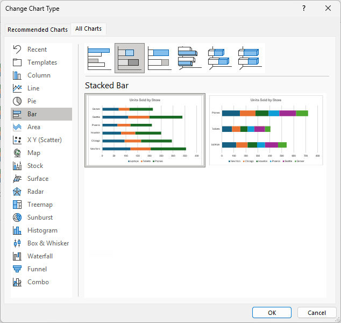Select the Map label in chart list
The width and height of the screenshot is (341, 323).
pos(34,153)
